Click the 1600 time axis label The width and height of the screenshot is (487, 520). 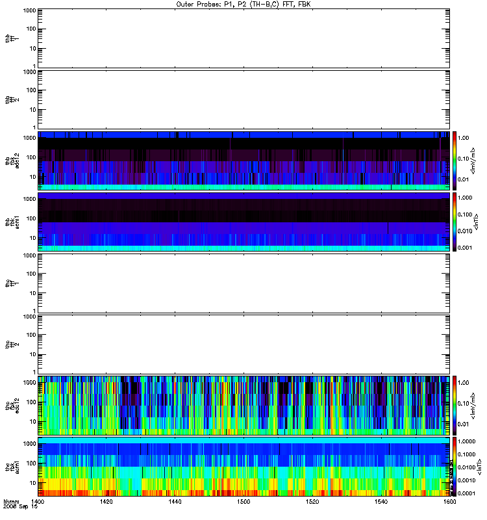click(x=449, y=501)
